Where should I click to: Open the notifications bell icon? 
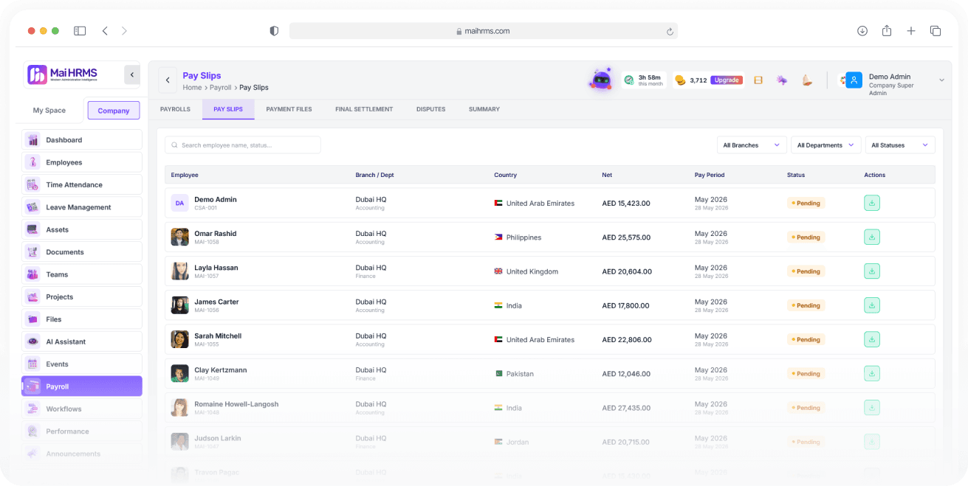click(807, 80)
